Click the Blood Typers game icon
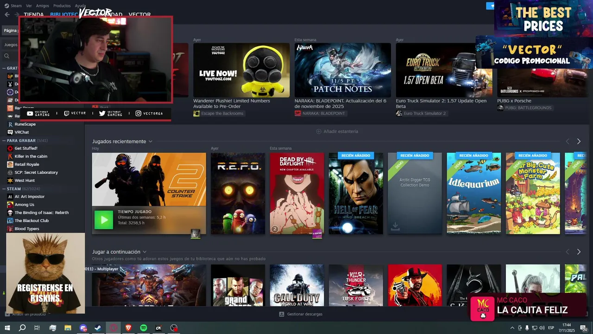 click(10, 229)
